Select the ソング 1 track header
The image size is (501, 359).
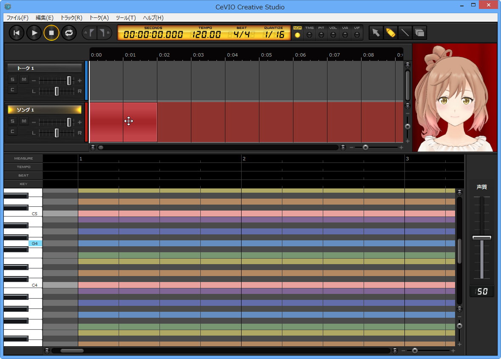pos(45,110)
